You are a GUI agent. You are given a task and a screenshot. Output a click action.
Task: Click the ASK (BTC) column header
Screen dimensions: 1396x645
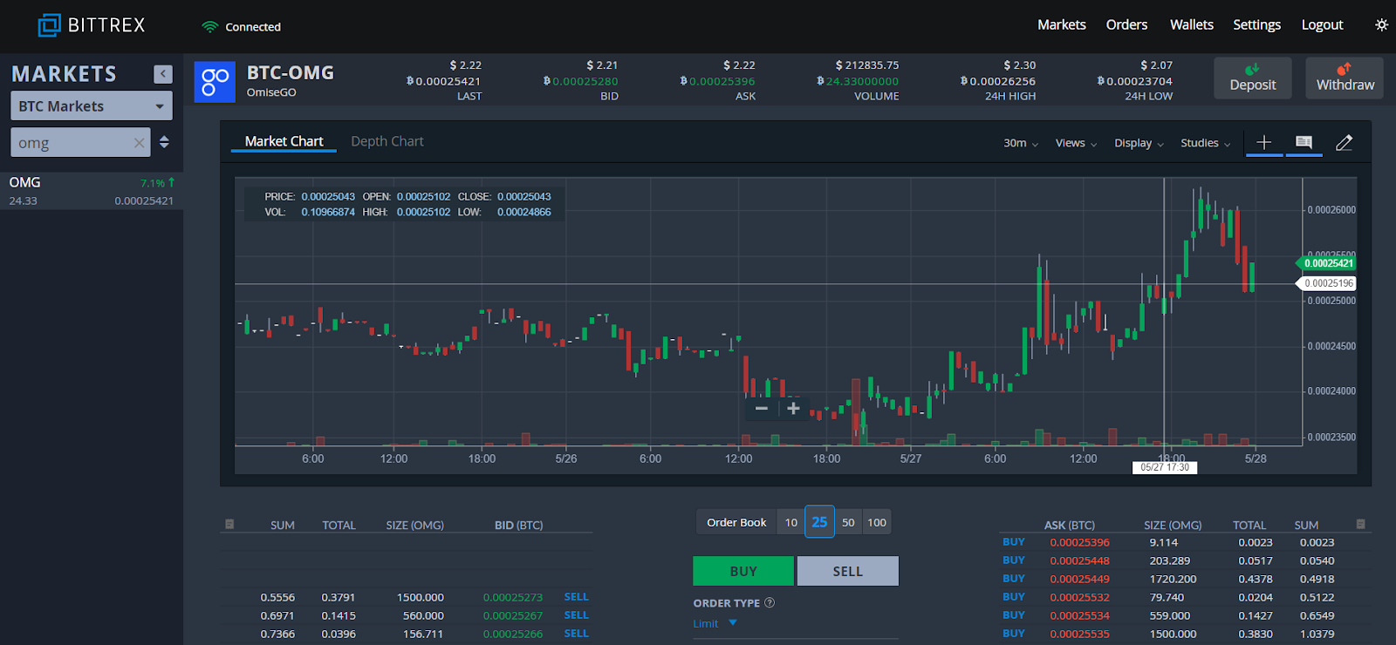1070,526
